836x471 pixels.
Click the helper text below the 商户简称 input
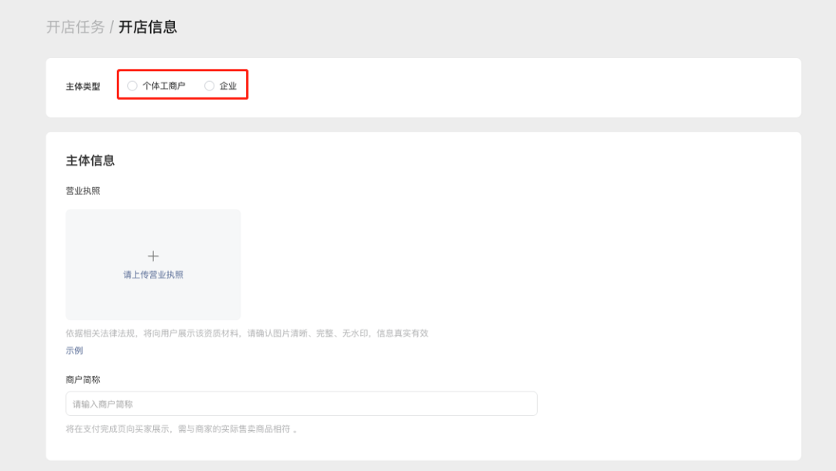pos(181,428)
